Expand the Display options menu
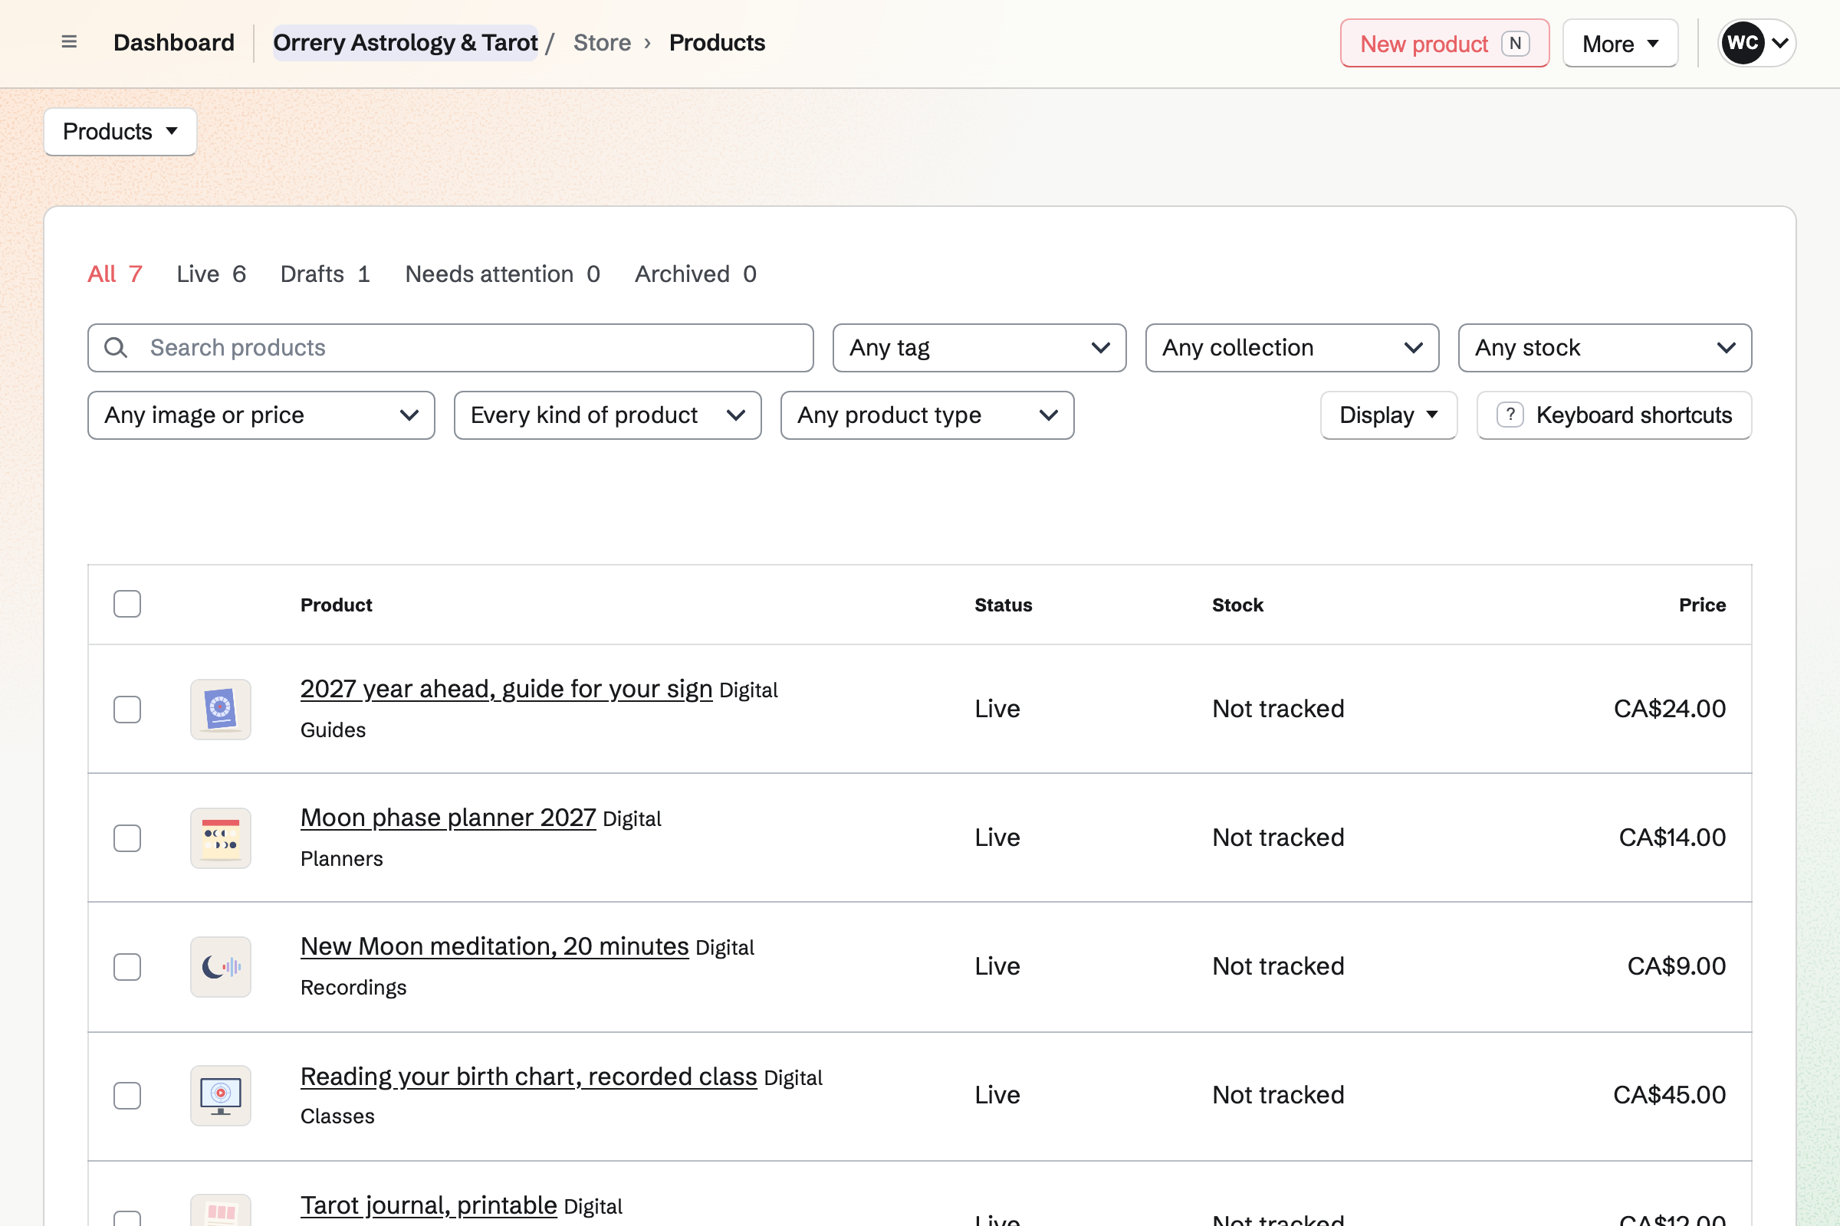Viewport: 1840px width, 1226px height. [1388, 415]
